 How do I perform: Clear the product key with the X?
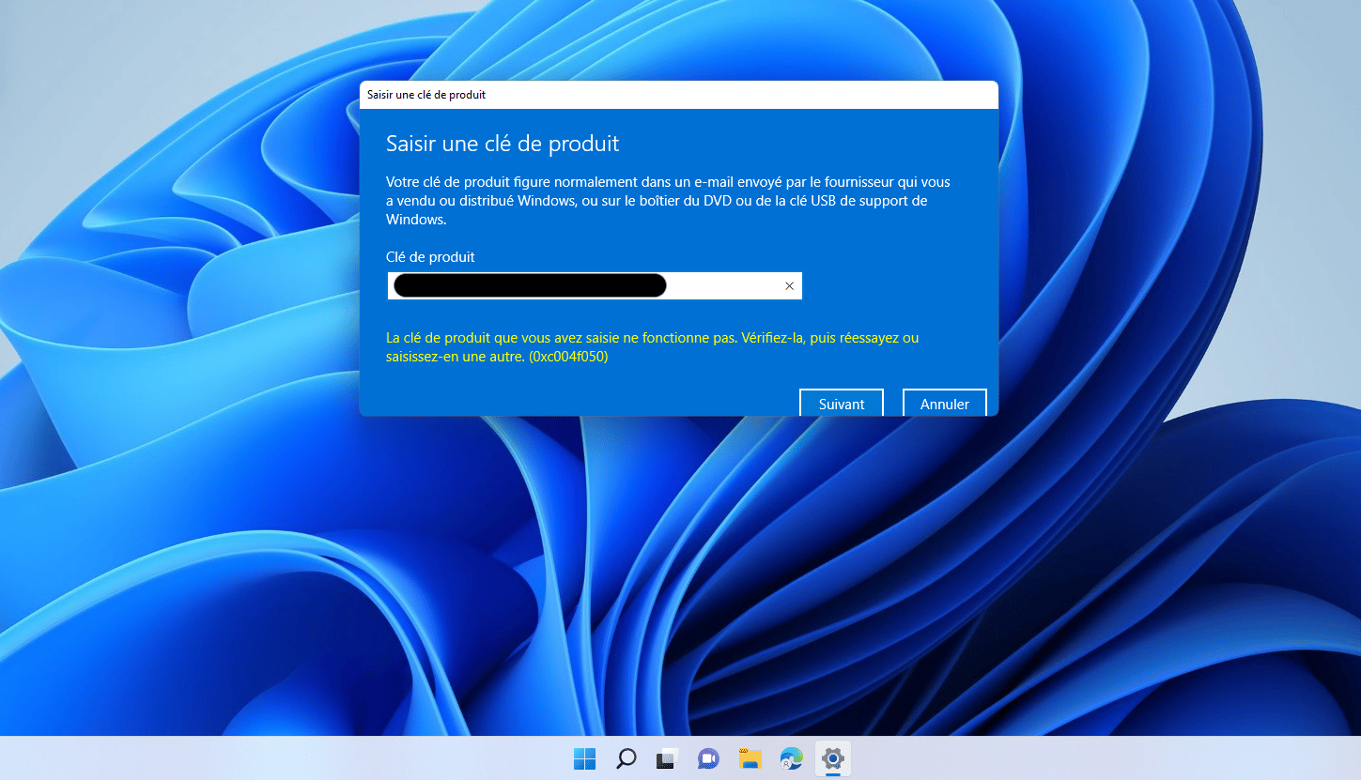(789, 286)
